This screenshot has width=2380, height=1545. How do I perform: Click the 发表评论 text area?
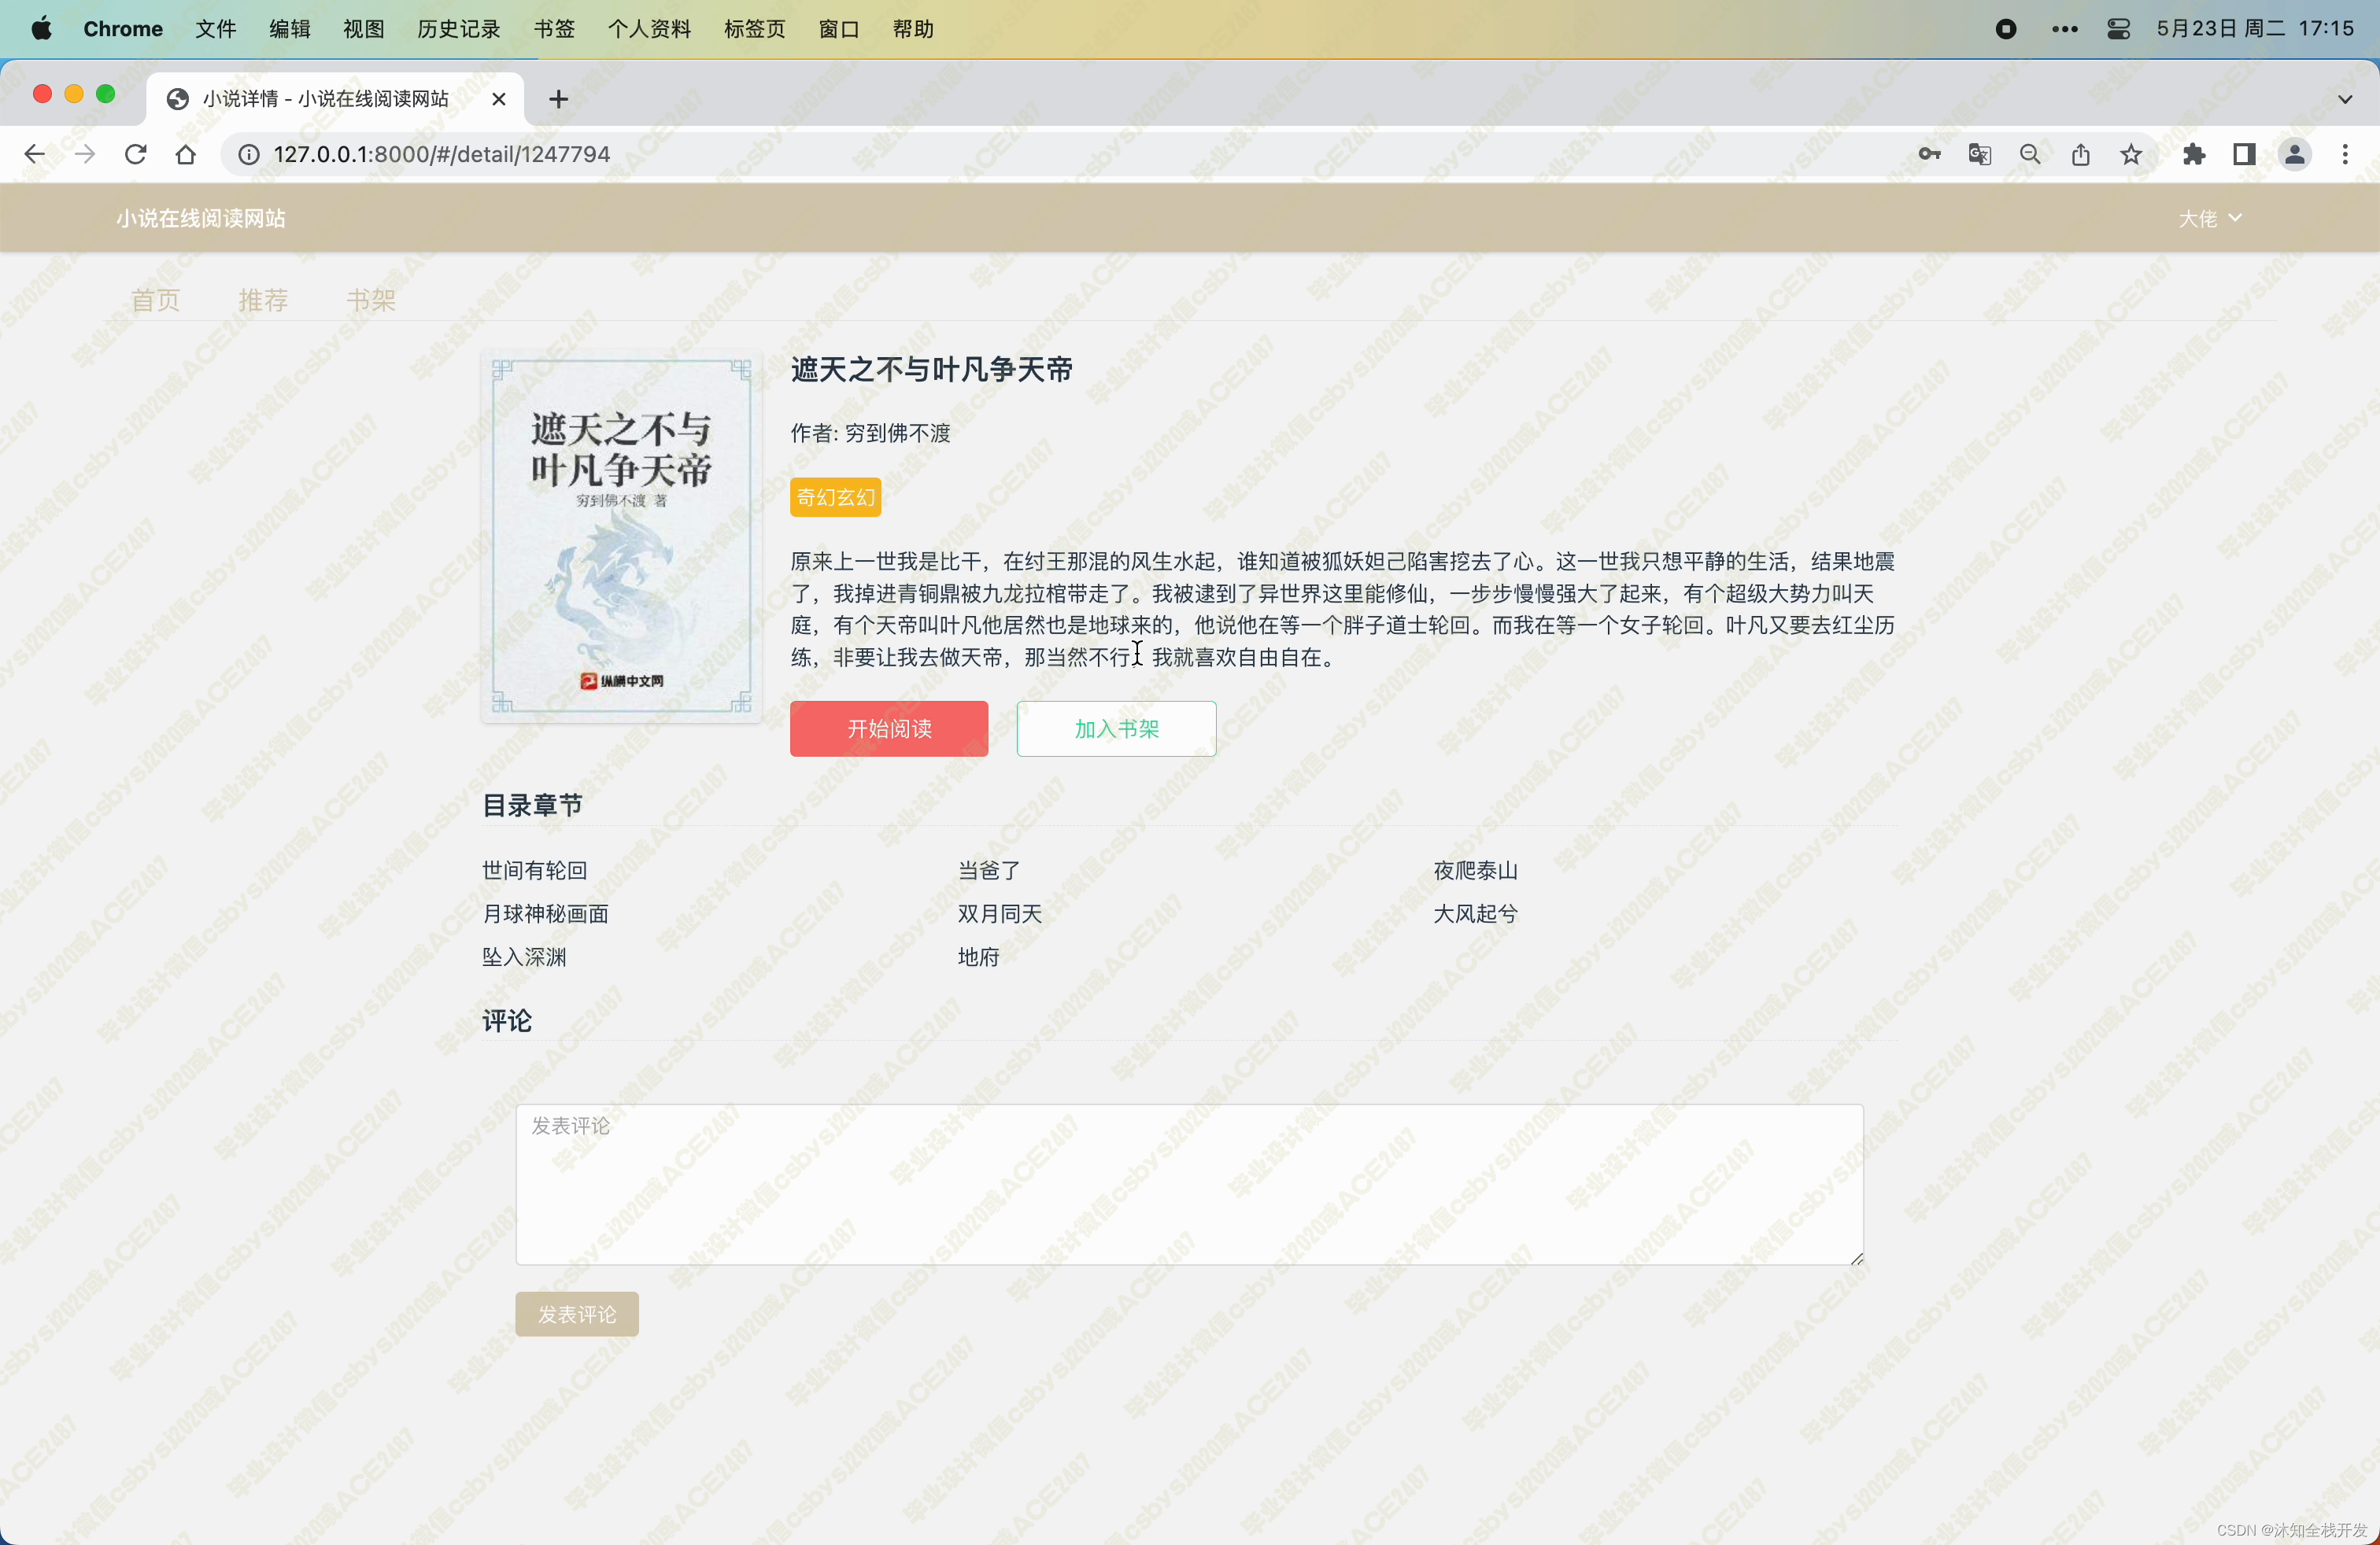pos(1189,1184)
